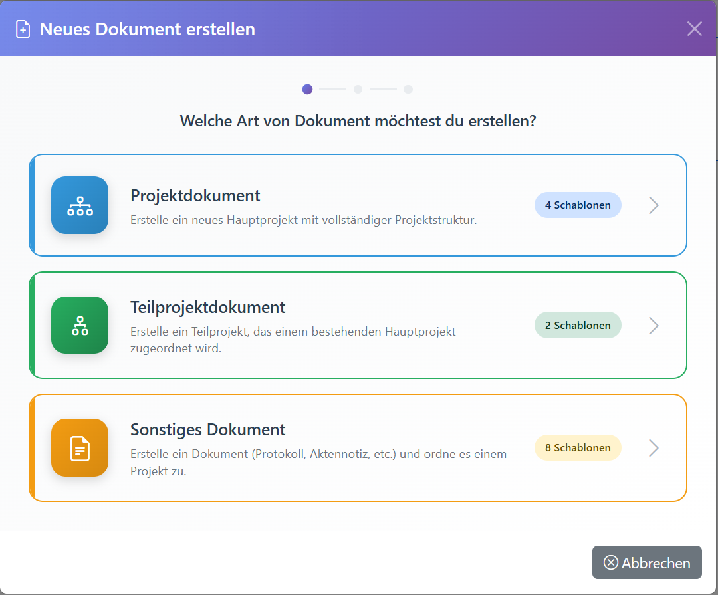Expand the Teilprojektdokument option via its chevron

click(653, 325)
